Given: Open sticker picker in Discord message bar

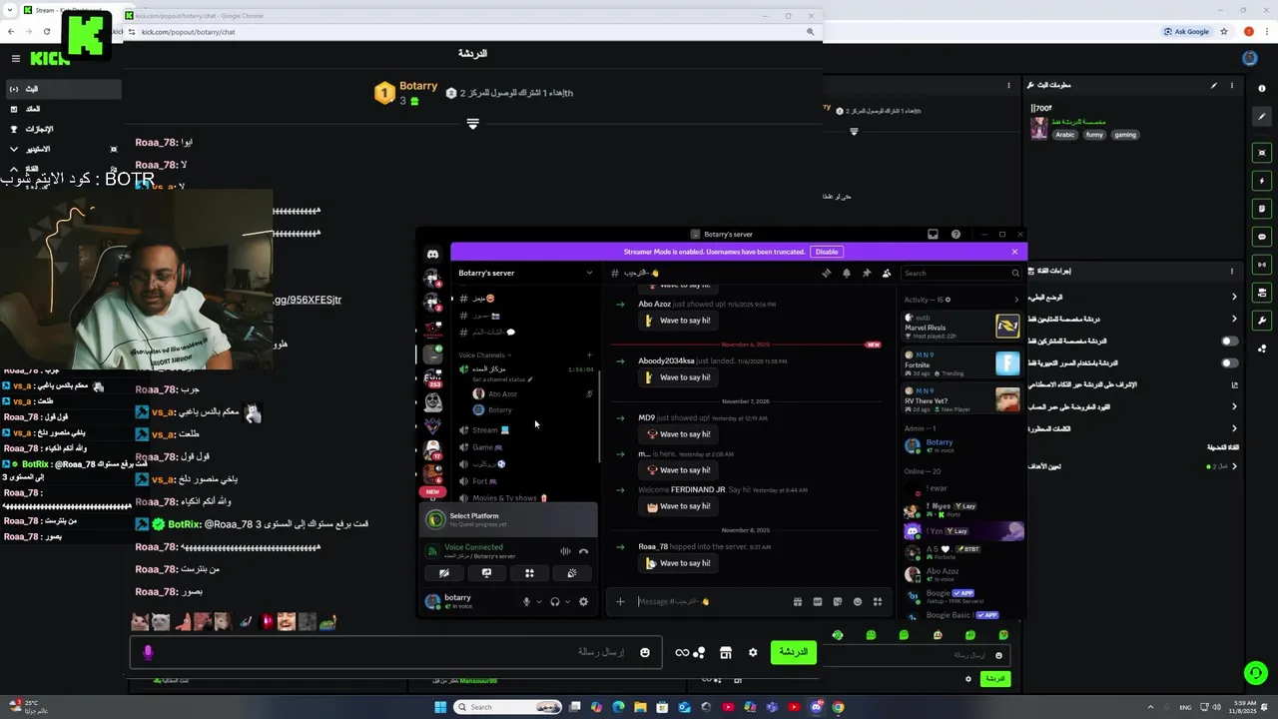Looking at the screenshot, I should (837, 601).
